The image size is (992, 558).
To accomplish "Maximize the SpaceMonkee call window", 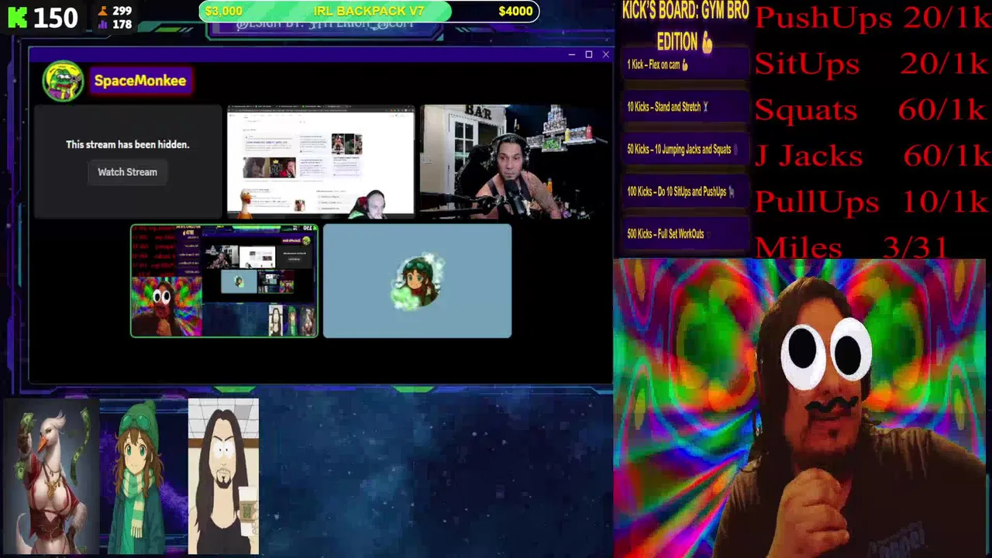I will pos(588,54).
